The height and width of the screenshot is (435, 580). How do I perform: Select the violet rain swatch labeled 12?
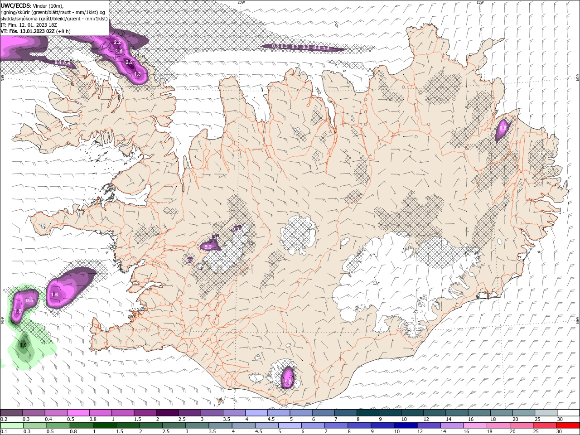(x=428, y=425)
